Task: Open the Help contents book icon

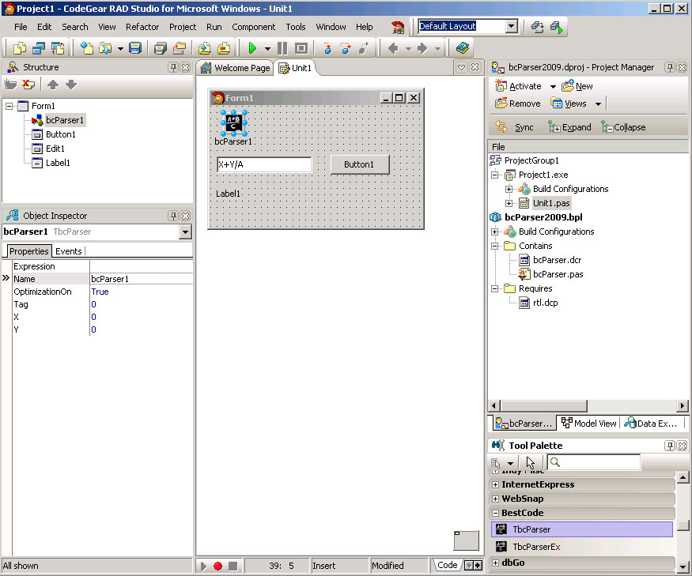Action: point(462,47)
